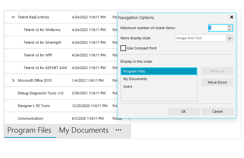Click the Move Down button
Screen dimensions: 244x158
click(217, 82)
